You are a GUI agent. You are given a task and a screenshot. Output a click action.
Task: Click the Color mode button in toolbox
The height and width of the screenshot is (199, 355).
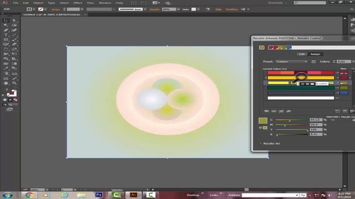5,99
